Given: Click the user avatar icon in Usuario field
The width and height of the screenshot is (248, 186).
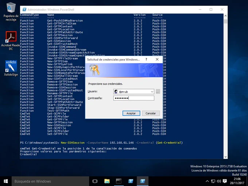Looking at the screenshot, I should coord(116,92).
